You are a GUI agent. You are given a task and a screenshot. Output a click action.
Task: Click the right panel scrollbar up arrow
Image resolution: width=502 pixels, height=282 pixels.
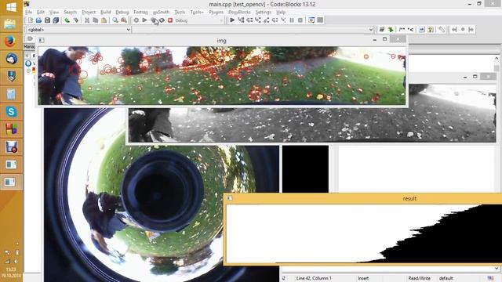(497, 59)
